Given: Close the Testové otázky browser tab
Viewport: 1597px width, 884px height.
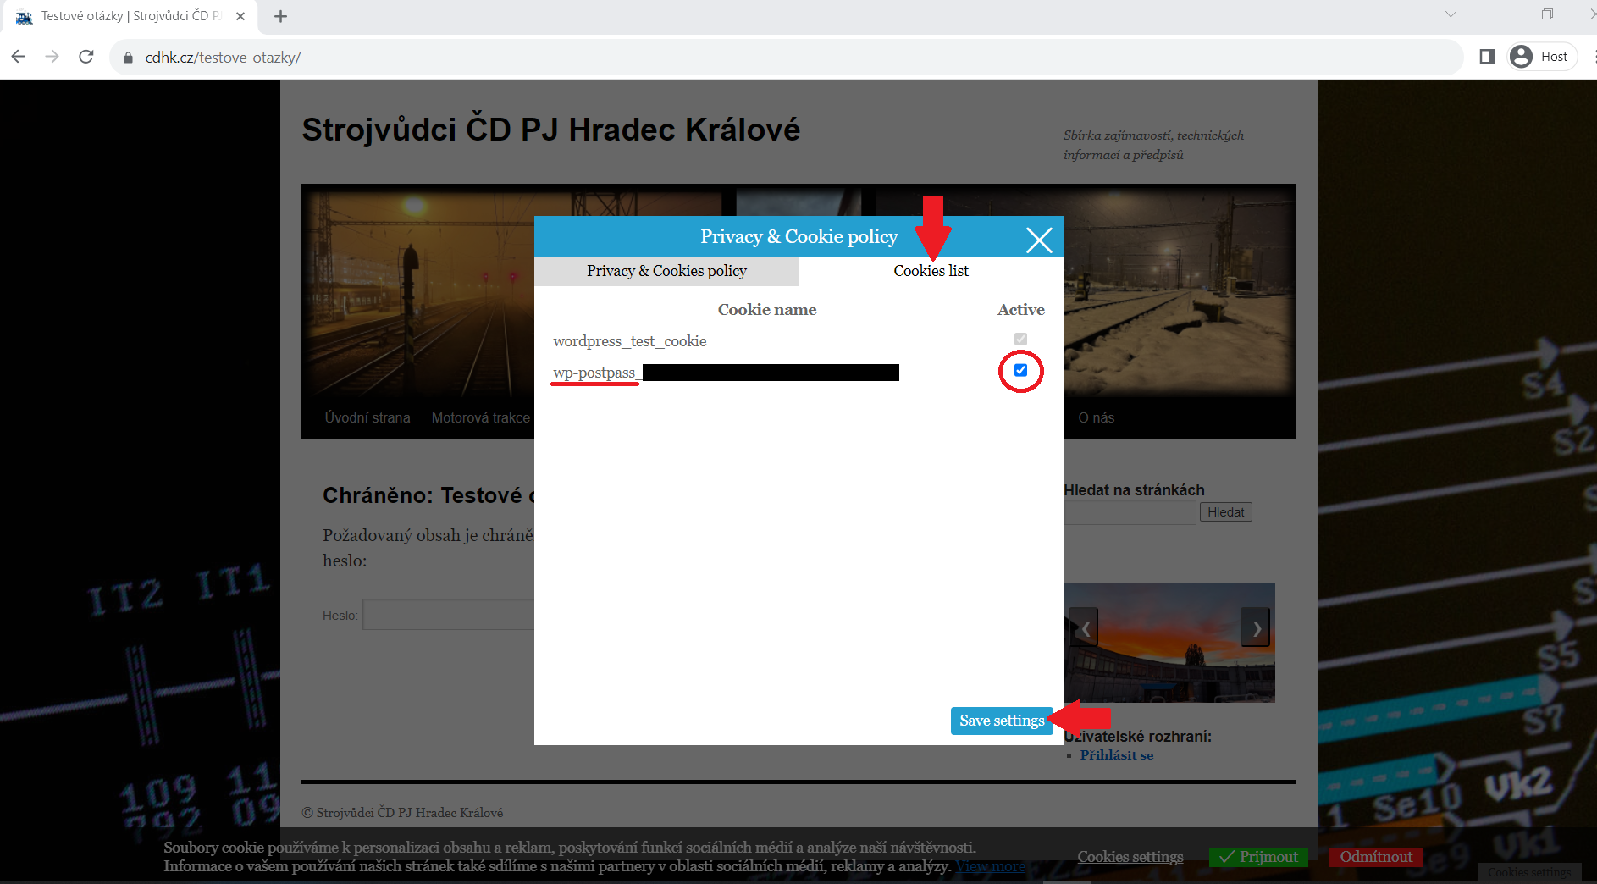Looking at the screenshot, I should click(x=240, y=16).
